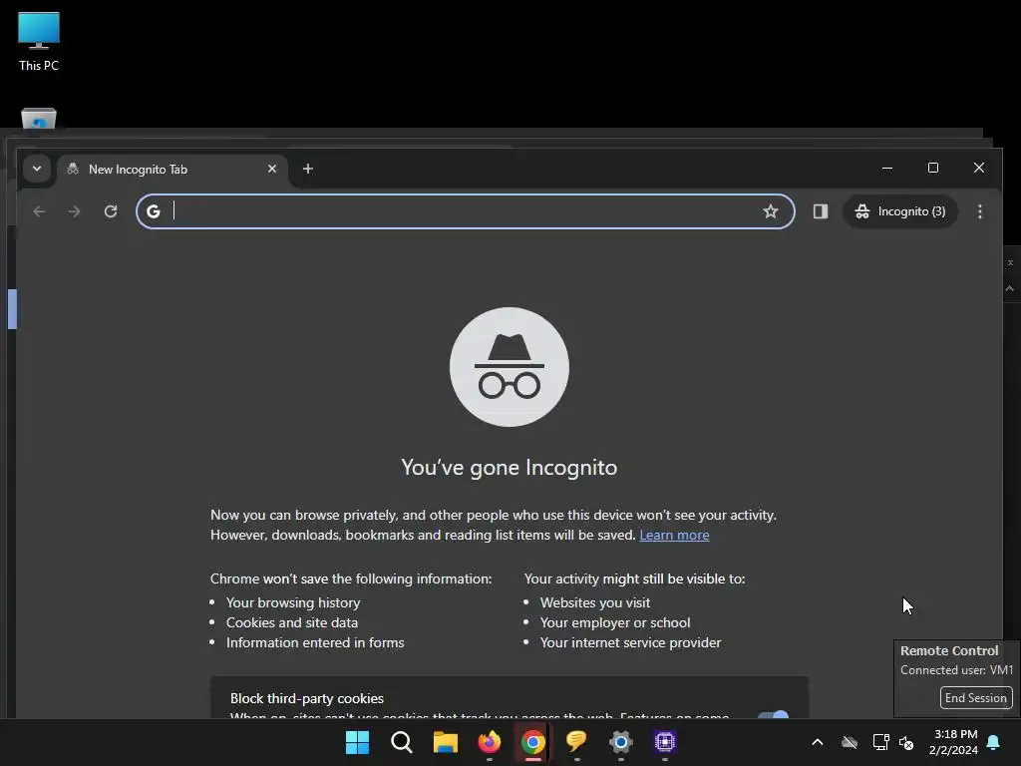
Task: Close the New Incognito Tab
Action: pos(272,169)
